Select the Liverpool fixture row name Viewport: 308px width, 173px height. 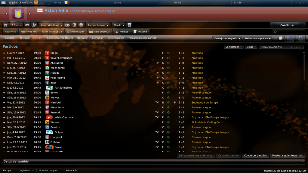(56, 137)
